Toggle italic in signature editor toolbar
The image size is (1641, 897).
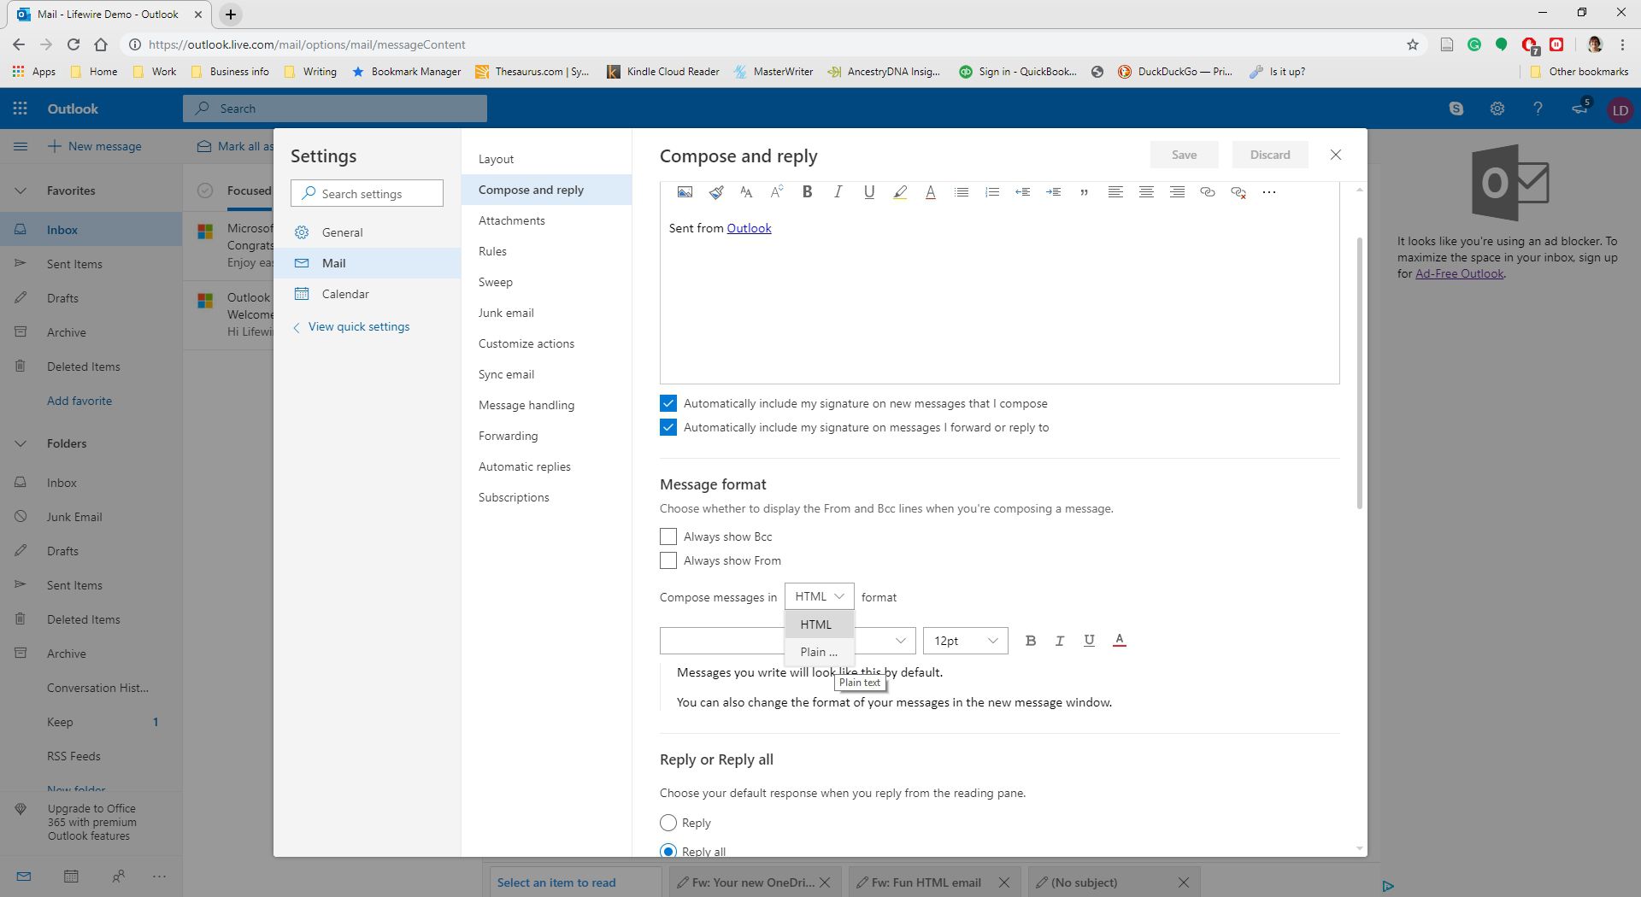point(838,192)
